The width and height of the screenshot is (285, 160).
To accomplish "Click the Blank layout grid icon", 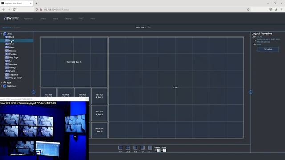I will point(7,37).
